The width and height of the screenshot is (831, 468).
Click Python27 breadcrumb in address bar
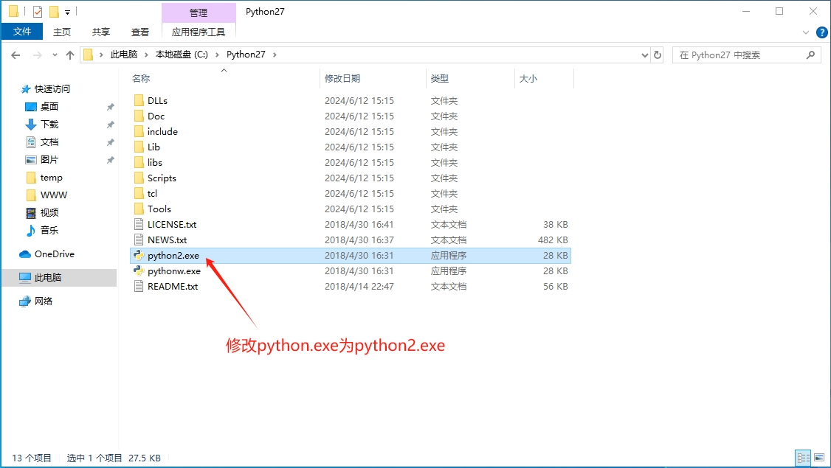[x=246, y=55]
